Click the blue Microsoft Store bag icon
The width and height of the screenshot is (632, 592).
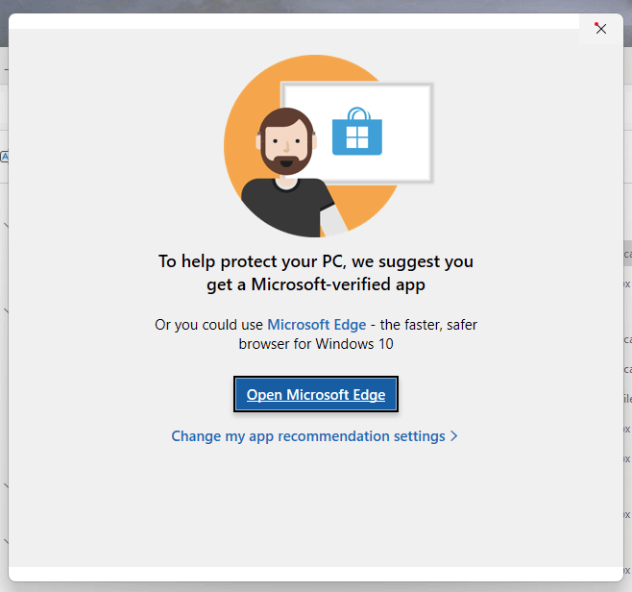click(357, 131)
